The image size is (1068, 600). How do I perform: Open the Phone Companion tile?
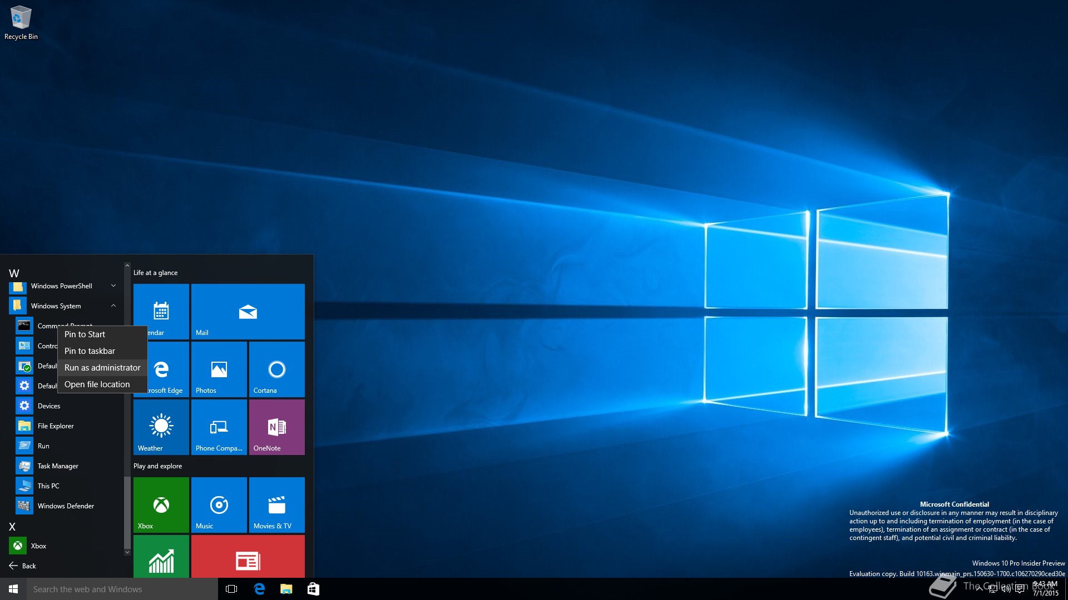[219, 427]
